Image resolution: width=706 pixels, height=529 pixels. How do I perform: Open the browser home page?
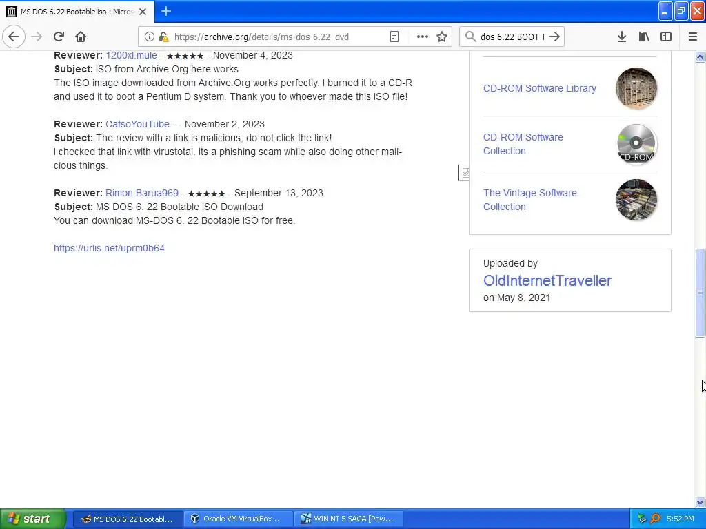[81, 37]
